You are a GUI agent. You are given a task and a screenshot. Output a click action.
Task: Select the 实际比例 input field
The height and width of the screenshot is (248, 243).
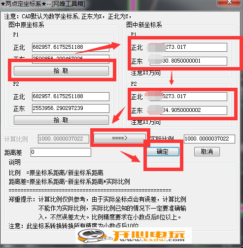[209, 139]
